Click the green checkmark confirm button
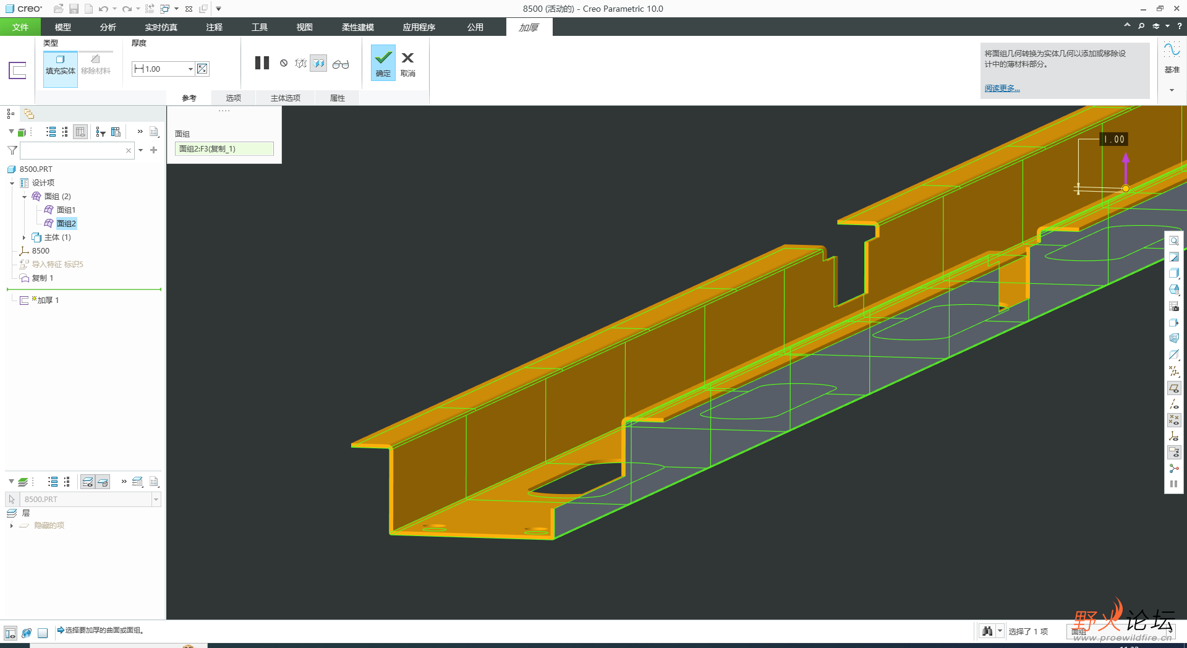Screen dimensions: 1187x648 click(383, 62)
